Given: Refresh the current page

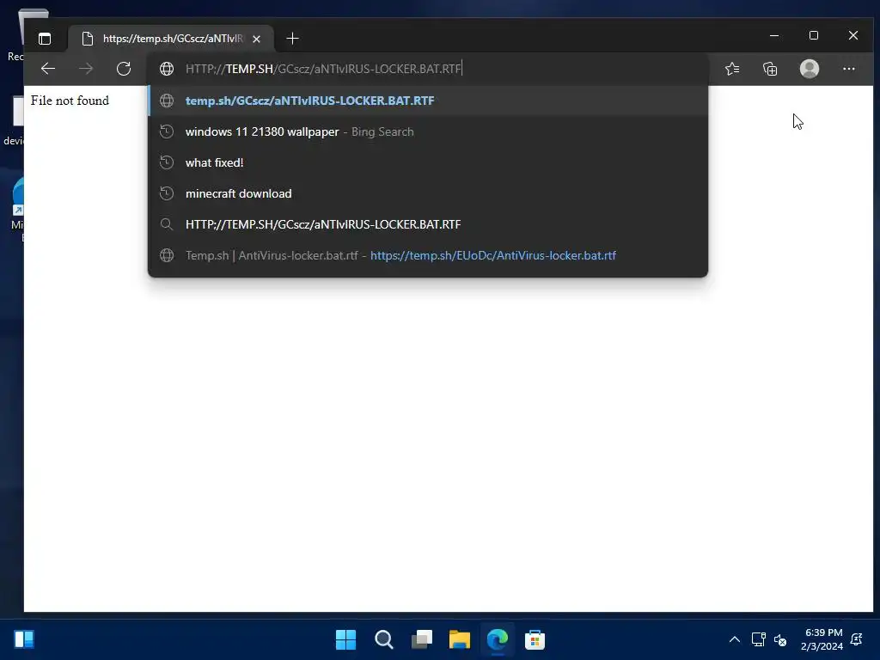Looking at the screenshot, I should tap(124, 69).
